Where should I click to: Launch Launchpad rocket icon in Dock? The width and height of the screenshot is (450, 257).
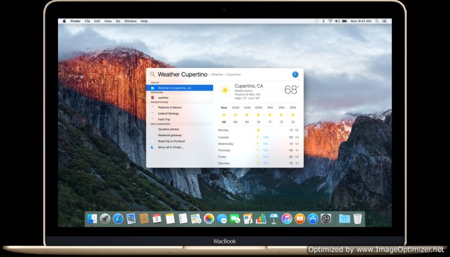pyautogui.click(x=105, y=219)
